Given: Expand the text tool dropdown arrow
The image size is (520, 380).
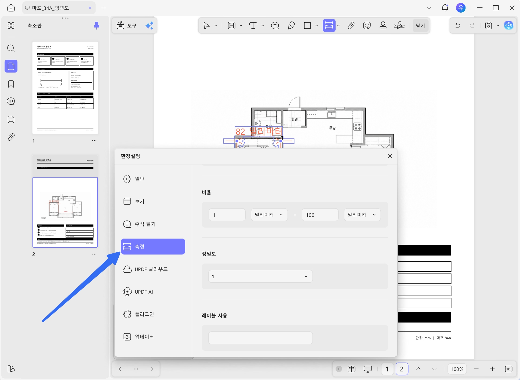Looking at the screenshot, I should coord(263,25).
